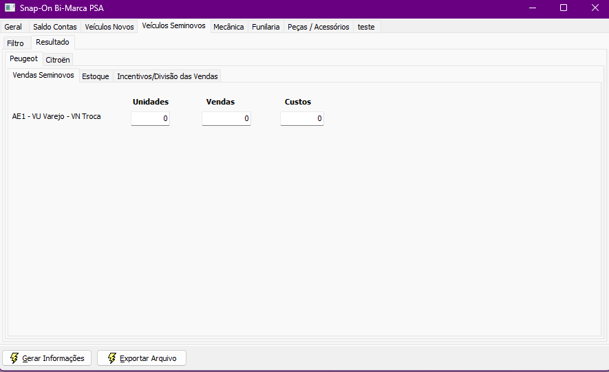Select the Vendas Seminovos tab
The image size is (609, 372).
[43, 75]
